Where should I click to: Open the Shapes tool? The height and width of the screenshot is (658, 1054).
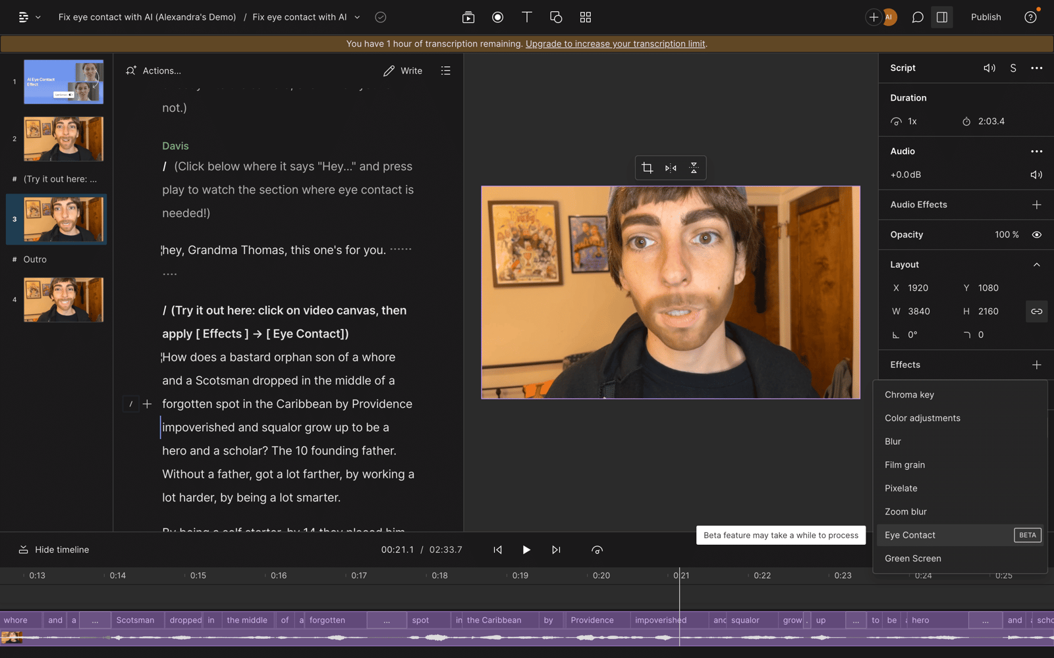556,17
